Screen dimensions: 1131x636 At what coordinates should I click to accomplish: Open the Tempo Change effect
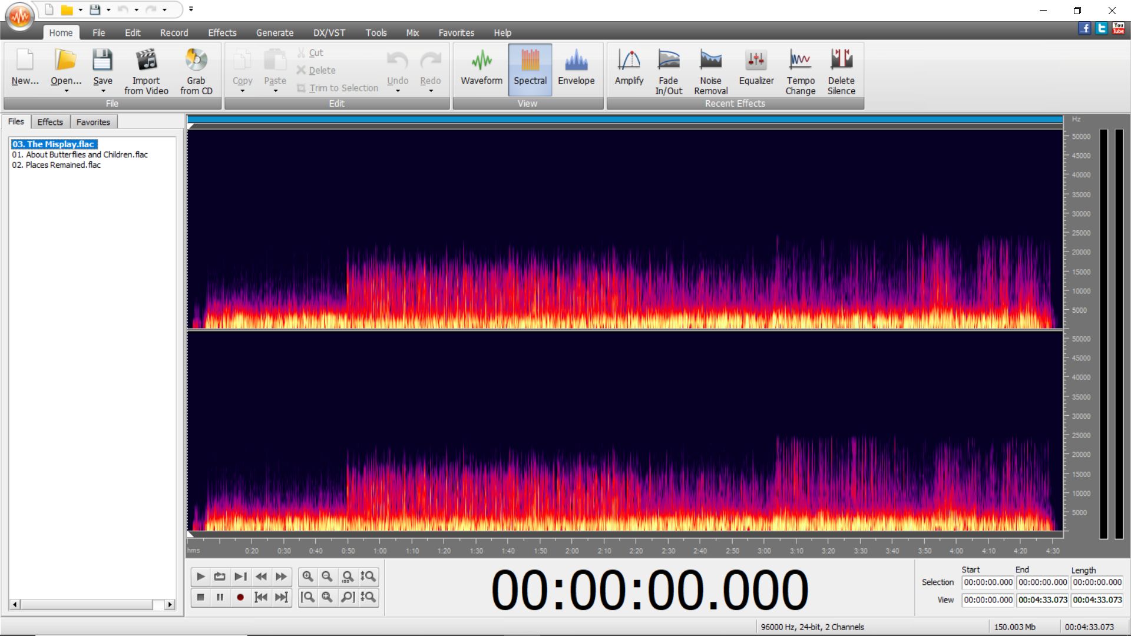click(801, 71)
